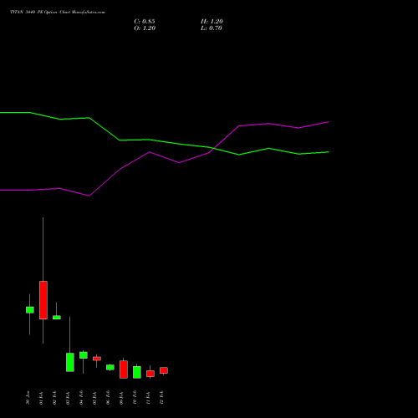Click the 03 Feb date label
This screenshot has height=418, width=418.
click(x=68, y=398)
